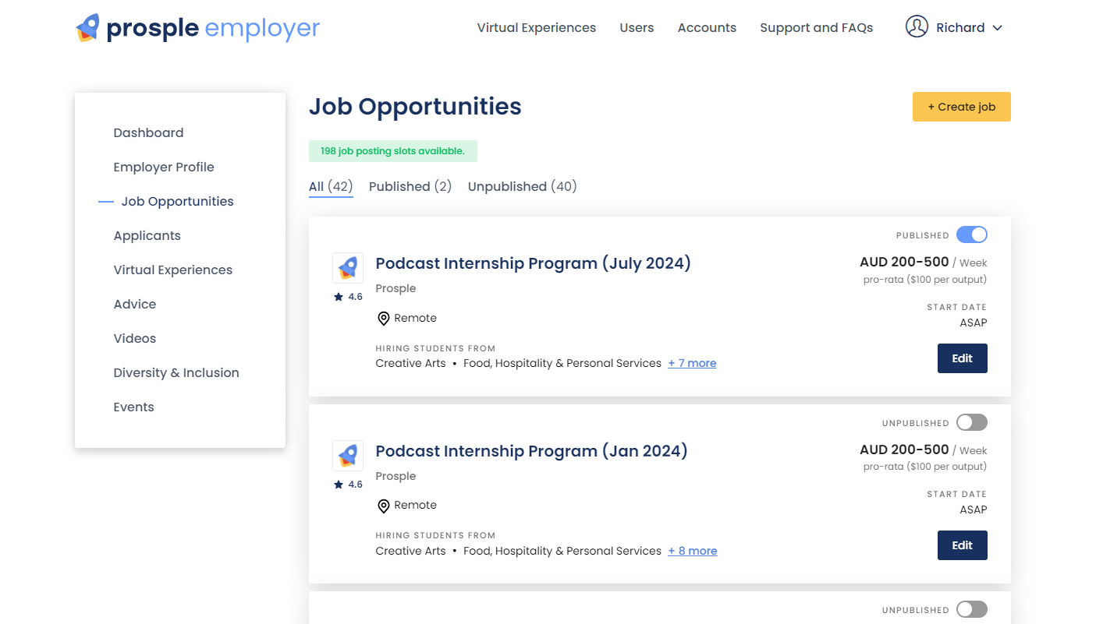
Task: Open Advice in the sidebar
Action: (135, 304)
